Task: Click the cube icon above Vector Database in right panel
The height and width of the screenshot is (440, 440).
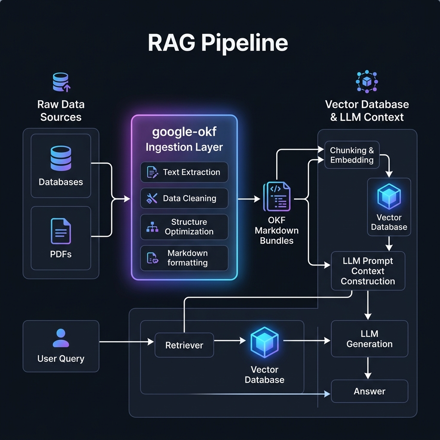Action: tap(389, 196)
